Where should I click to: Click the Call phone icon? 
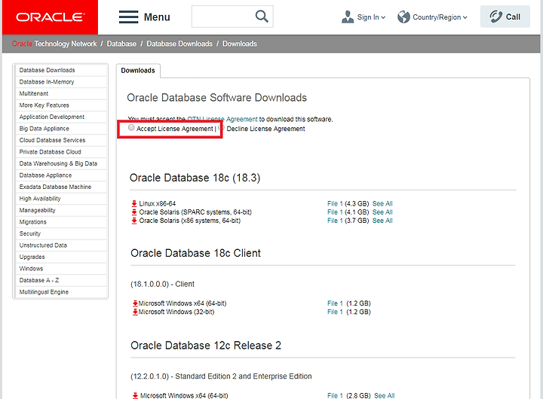(x=496, y=17)
